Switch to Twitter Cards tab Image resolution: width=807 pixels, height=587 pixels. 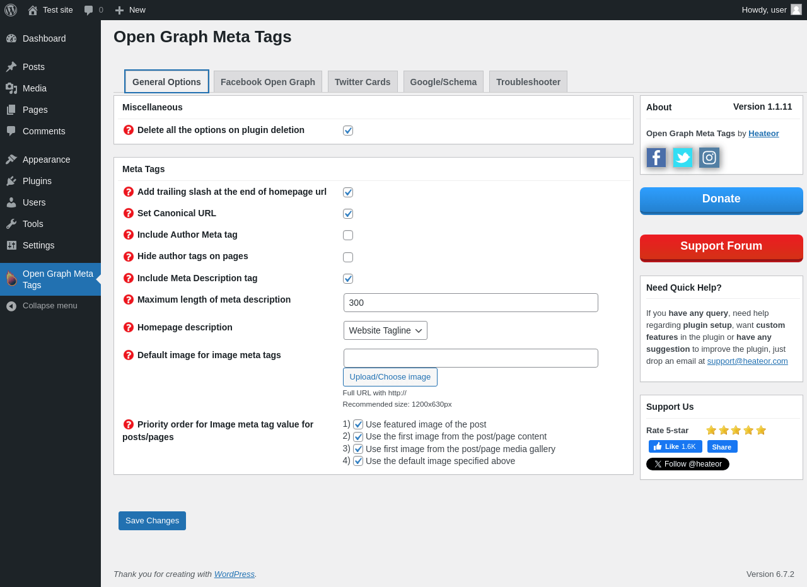(363, 82)
